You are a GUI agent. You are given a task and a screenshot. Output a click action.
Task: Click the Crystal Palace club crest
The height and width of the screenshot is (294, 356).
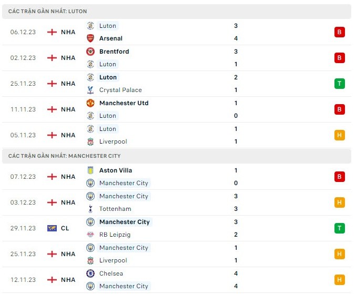[x=90, y=90]
